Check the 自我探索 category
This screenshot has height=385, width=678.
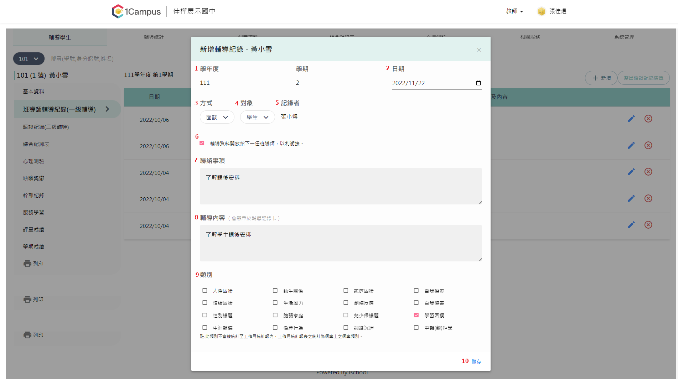click(x=416, y=291)
